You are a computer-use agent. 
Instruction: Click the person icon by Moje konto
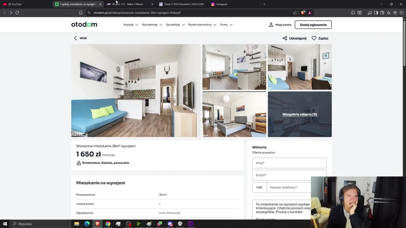point(271,25)
